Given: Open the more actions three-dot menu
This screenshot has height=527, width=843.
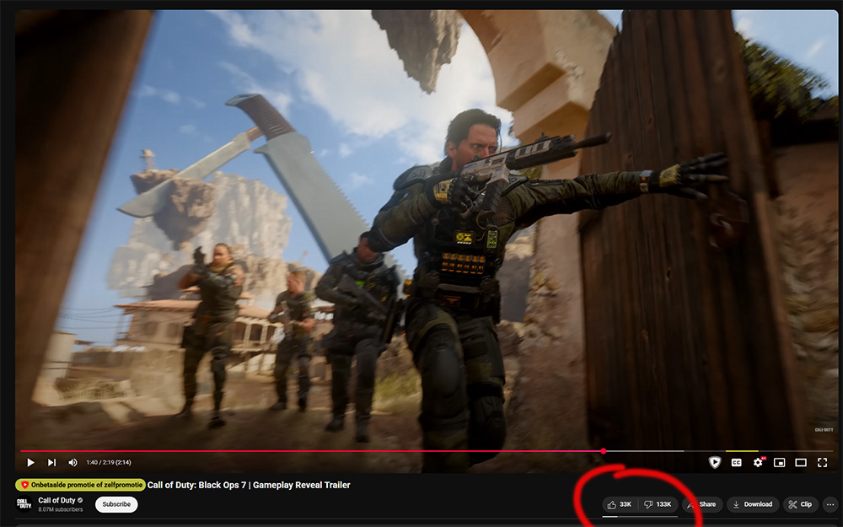Looking at the screenshot, I should tap(830, 504).
